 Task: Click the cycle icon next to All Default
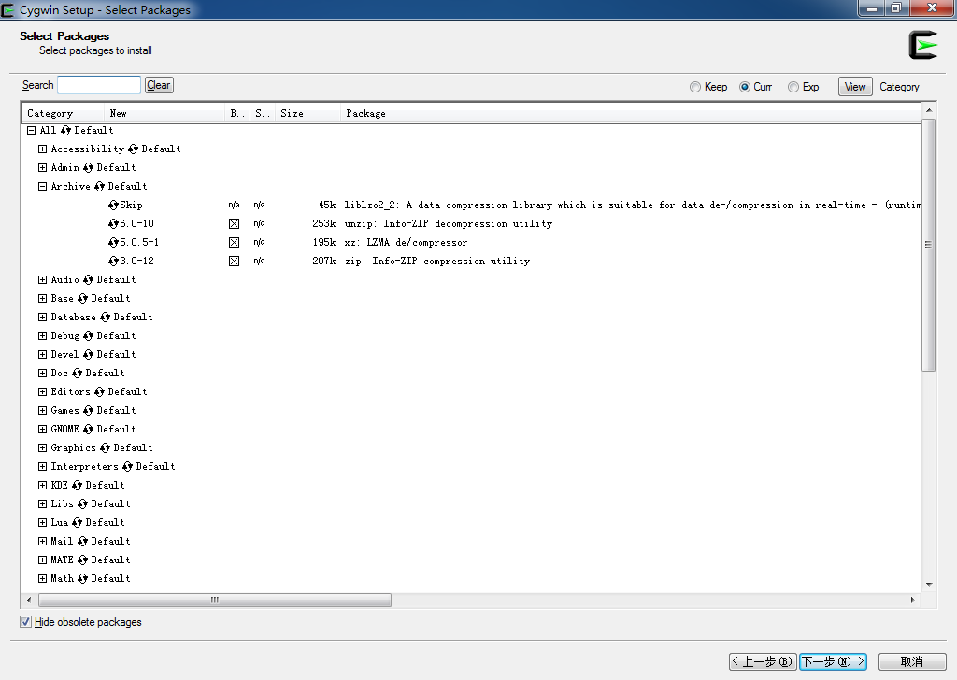tap(65, 131)
